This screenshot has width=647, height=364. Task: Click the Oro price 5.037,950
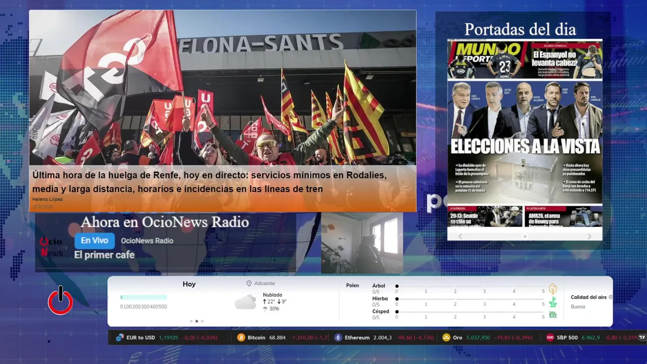[x=478, y=338]
